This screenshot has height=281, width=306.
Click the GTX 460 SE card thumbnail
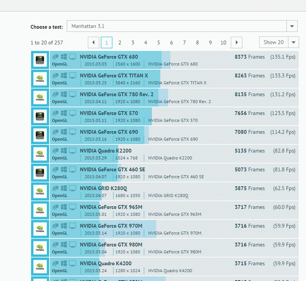pyautogui.click(x=40, y=173)
